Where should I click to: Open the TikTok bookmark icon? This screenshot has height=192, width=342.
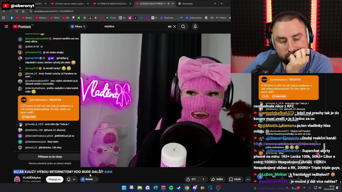pyautogui.click(x=136, y=18)
